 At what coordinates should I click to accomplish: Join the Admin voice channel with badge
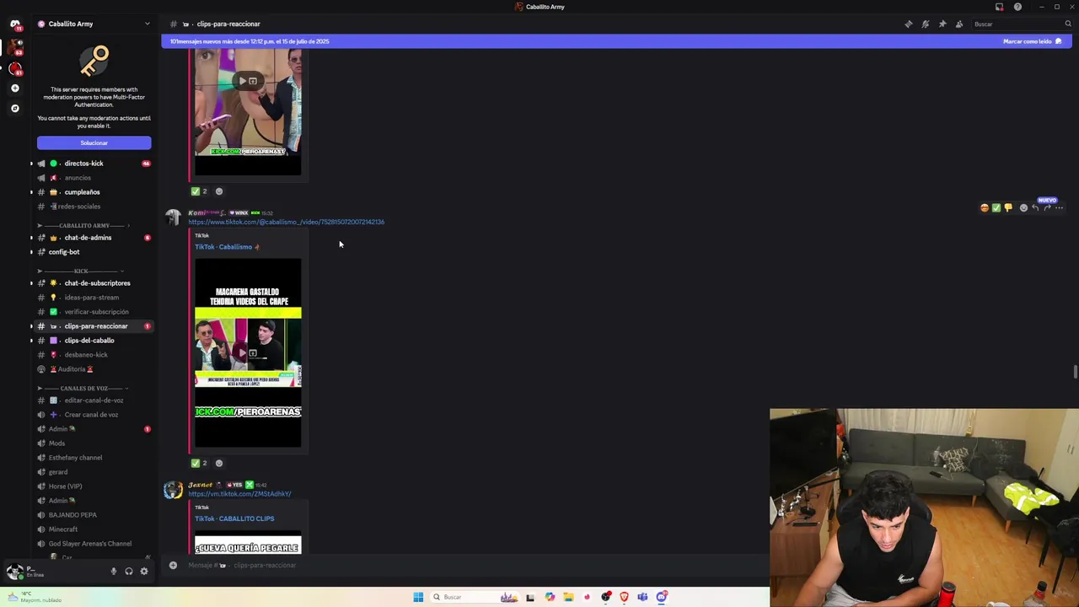94,429
